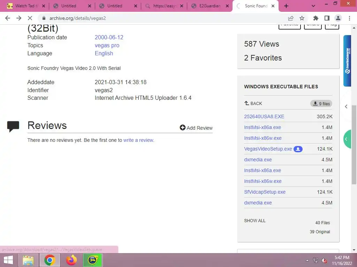The image size is (357, 267).
Task: Download all 9 files button
Action: coord(321,104)
